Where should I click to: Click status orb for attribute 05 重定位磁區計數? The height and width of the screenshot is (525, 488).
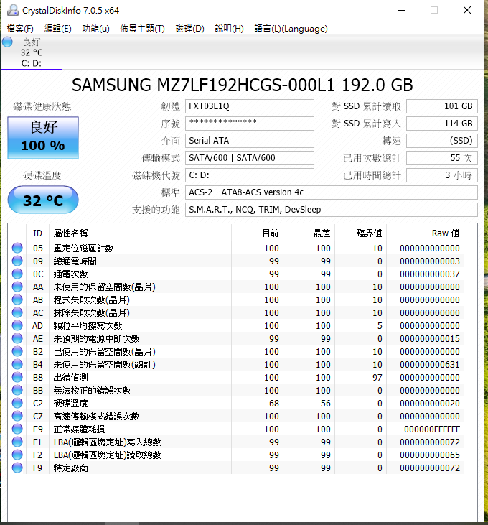pyautogui.click(x=17, y=248)
